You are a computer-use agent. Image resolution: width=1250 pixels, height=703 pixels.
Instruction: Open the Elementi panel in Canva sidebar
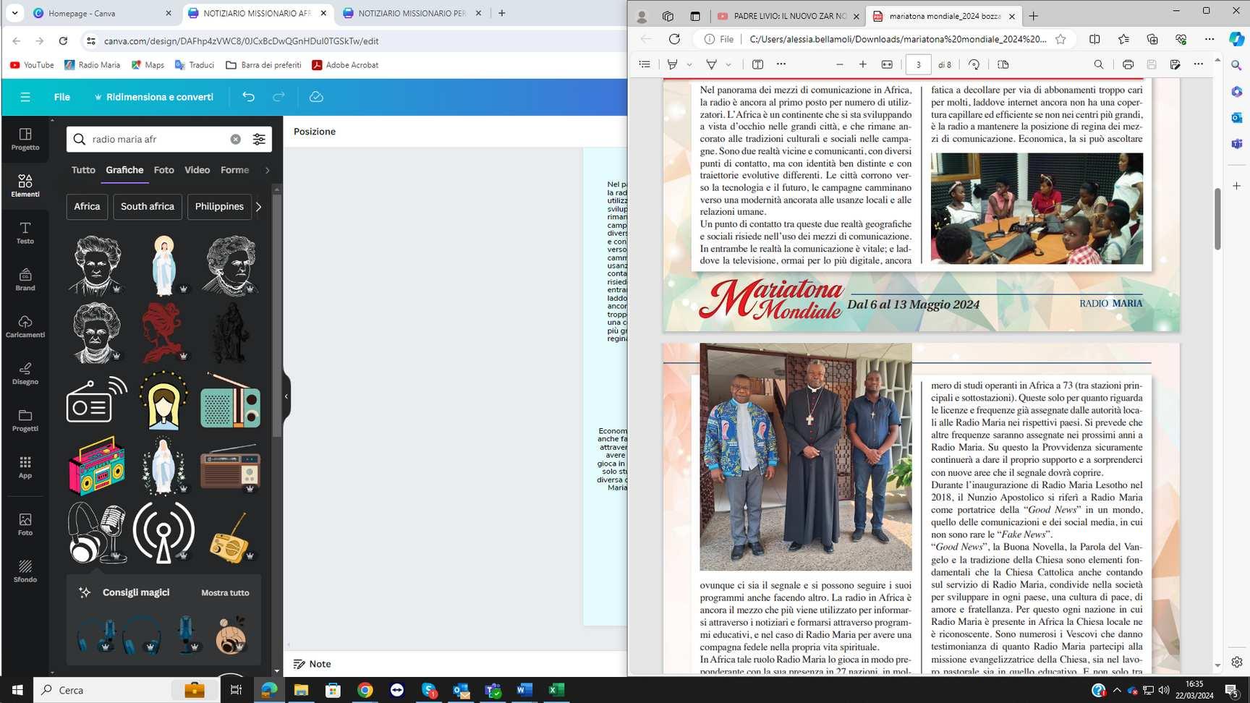point(25,185)
